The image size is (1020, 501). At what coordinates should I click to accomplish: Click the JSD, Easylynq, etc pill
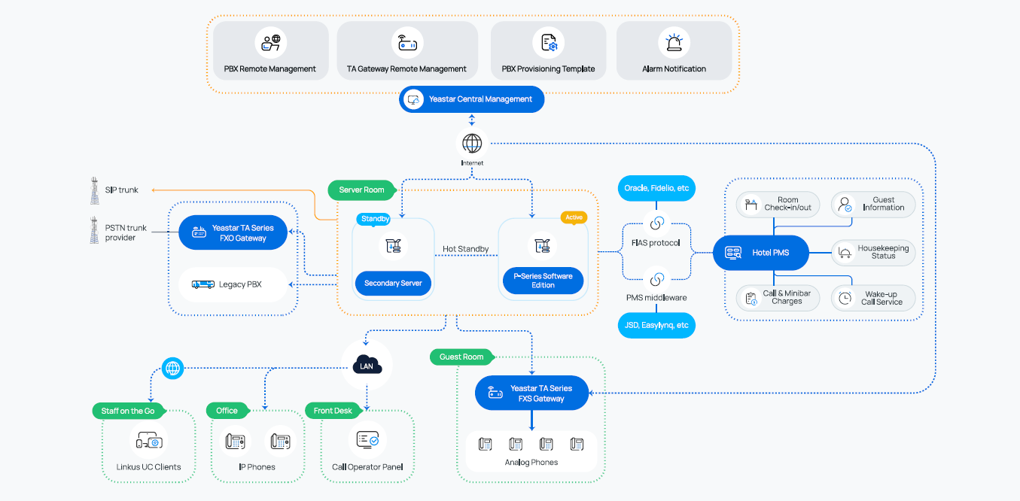point(656,326)
